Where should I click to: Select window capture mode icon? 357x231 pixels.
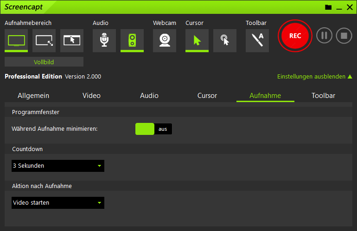point(72,40)
